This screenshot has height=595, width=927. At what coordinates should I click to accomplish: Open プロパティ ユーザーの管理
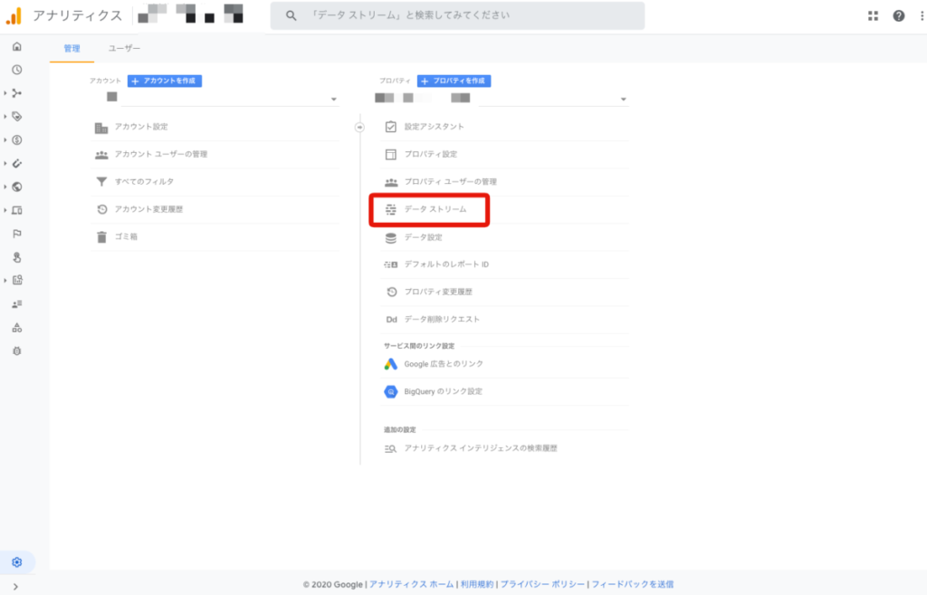coord(504,181)
